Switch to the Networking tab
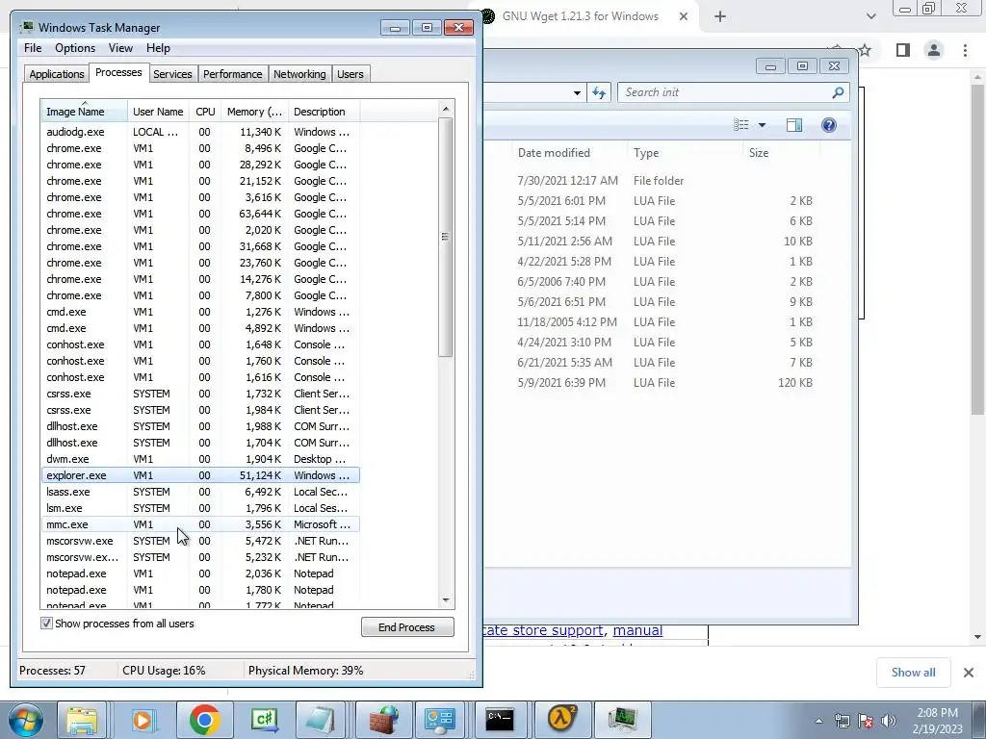 click(x=299, y=74)
